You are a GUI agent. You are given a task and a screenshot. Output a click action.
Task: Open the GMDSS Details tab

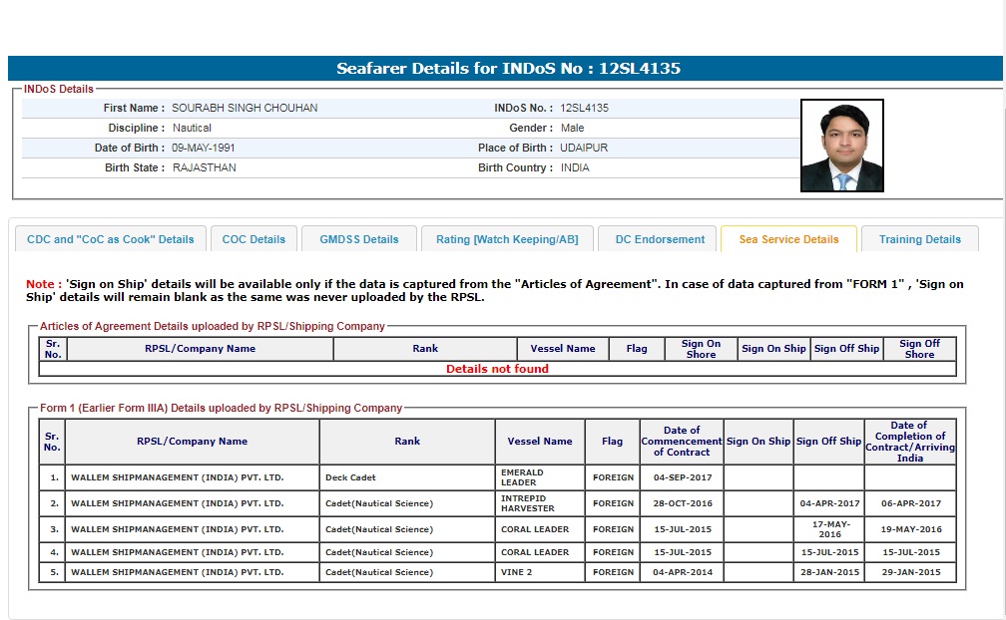tap(358, 239)
